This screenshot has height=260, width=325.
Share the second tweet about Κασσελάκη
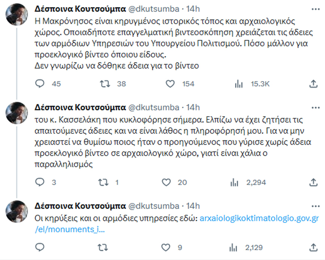(313, 182)
